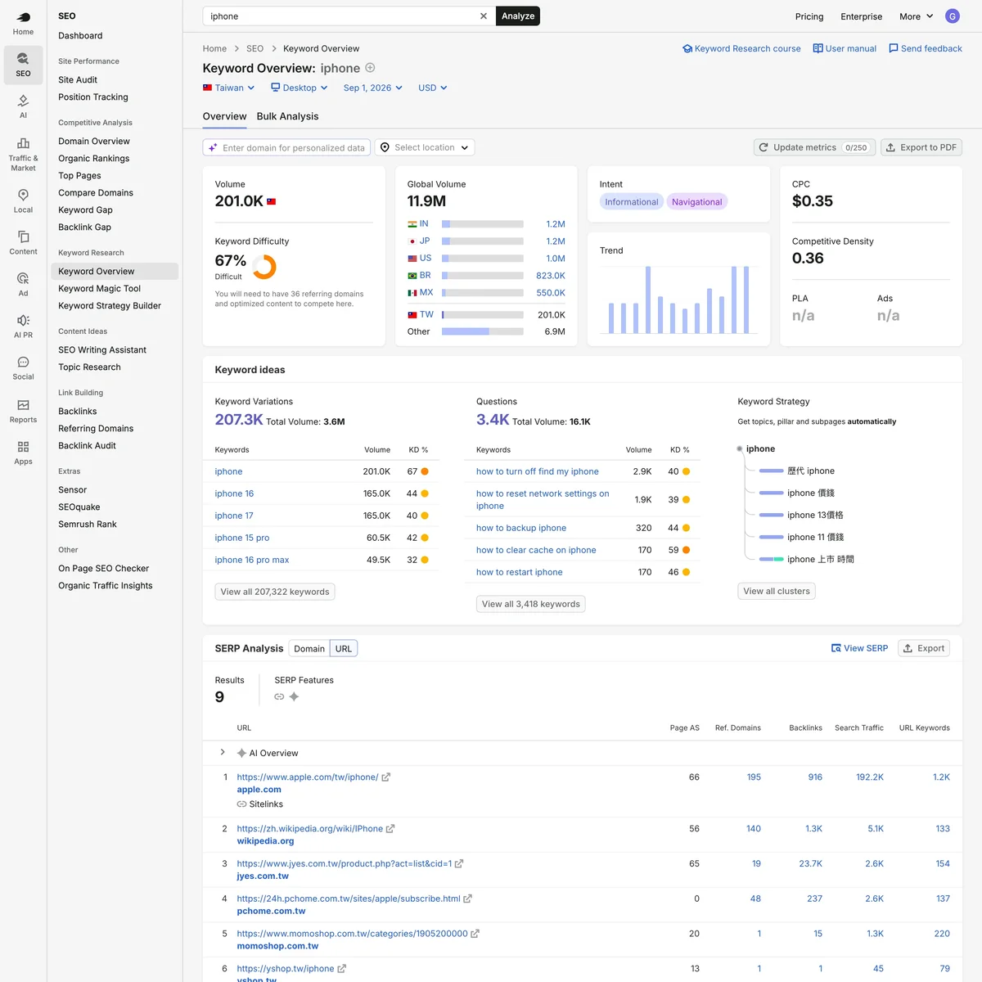Open View SERP link

click(859, 648)
